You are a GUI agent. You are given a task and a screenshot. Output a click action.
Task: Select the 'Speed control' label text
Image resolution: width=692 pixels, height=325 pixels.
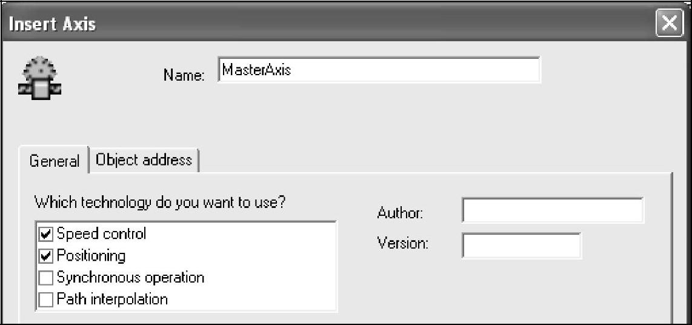pyautogui.click(x=101, y=234)
